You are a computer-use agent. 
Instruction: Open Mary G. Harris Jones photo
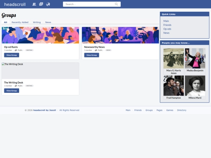point(173,59)
